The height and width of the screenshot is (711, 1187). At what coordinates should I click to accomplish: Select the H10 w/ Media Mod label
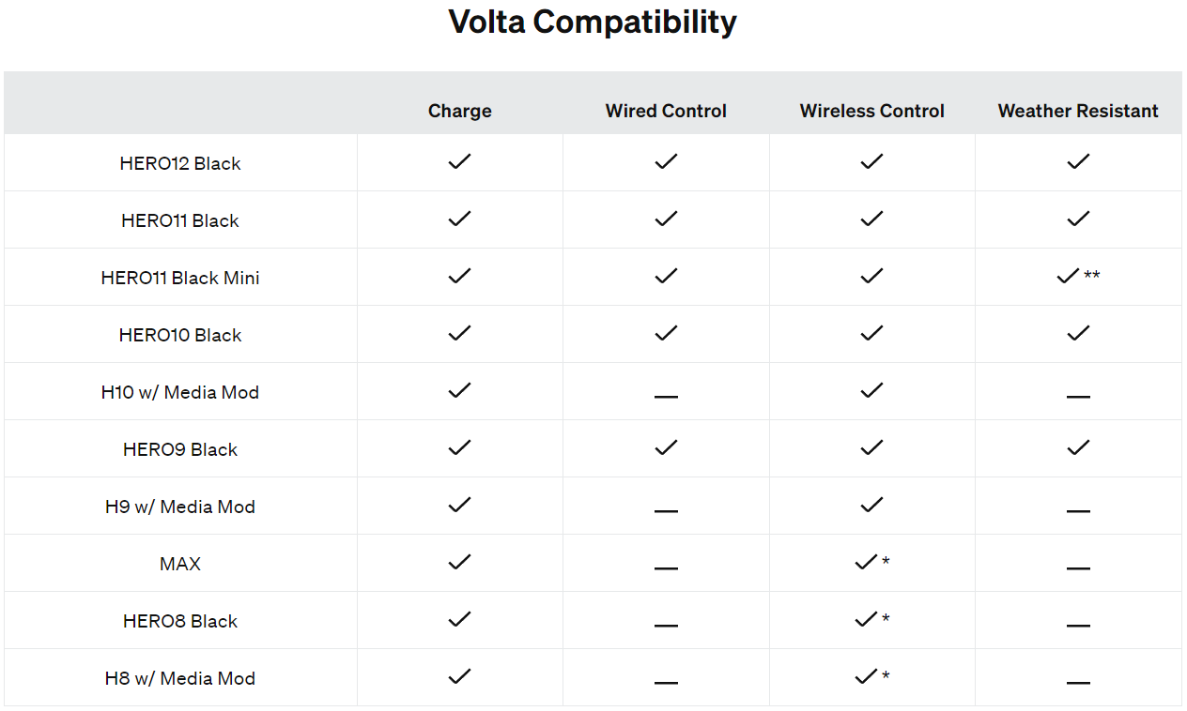tap(180, 392)
